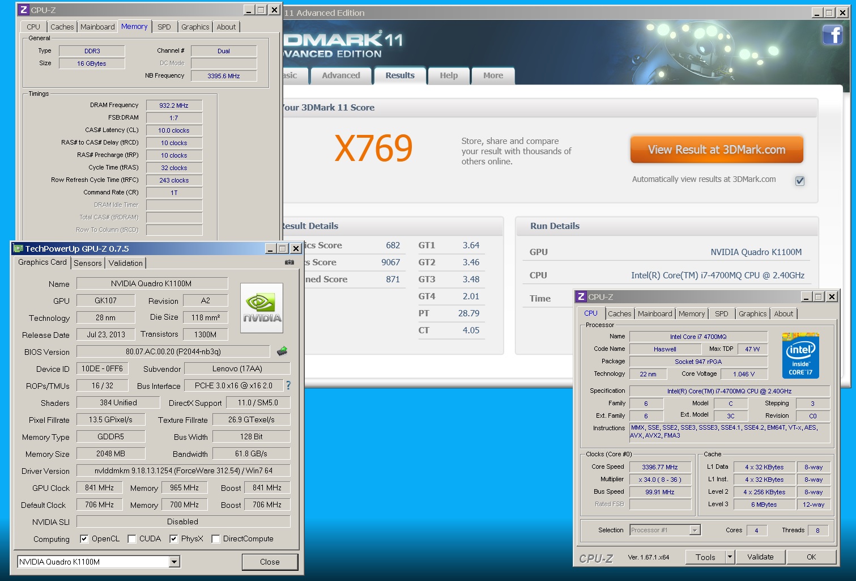The height and width of the screenshot is (581, 856).
Task: Open Mainboard tab in lower CPU-Z window
Action: pos(655,313)
